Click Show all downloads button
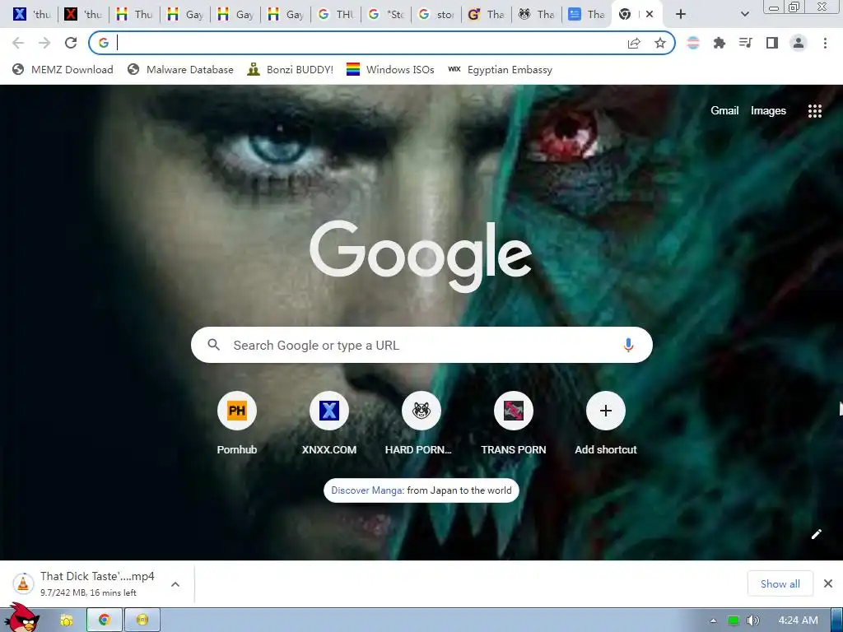 coord(780,583)
